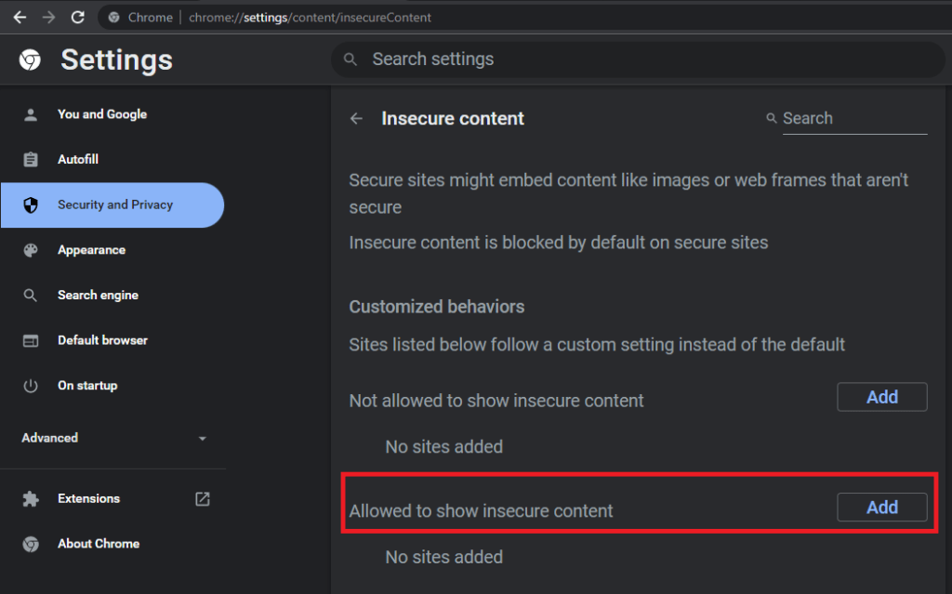Select the You and Google profile icon
Image resolution: width=952 pixels, height=594 pixels.
click(x=31, y=113)
